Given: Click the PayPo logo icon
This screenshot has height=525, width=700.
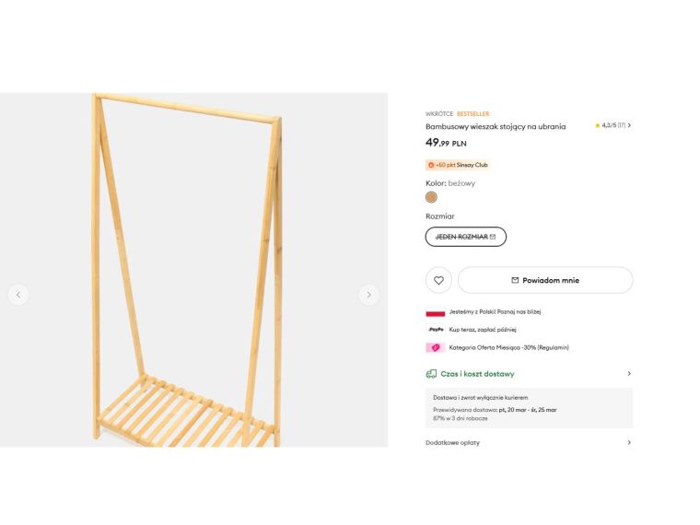Looking at the screenshot, I should (x=435, y=330).
